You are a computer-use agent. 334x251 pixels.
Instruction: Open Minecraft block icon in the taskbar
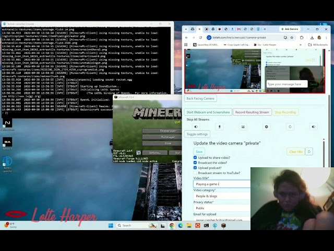pos(223,225)
